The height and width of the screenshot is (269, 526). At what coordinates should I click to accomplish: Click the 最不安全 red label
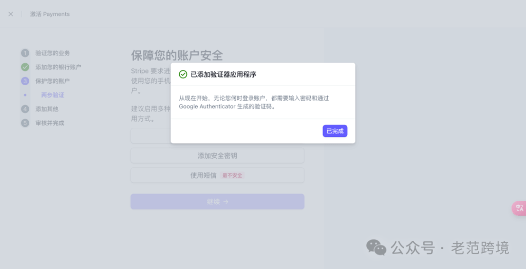(232, 176)
